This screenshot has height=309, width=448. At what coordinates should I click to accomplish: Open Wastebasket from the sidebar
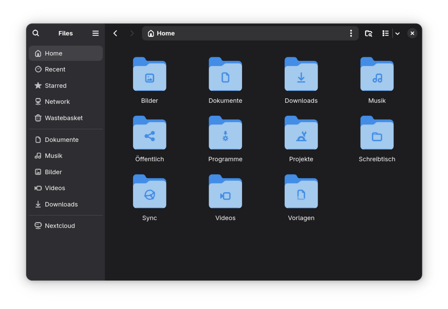pos(64,118)
